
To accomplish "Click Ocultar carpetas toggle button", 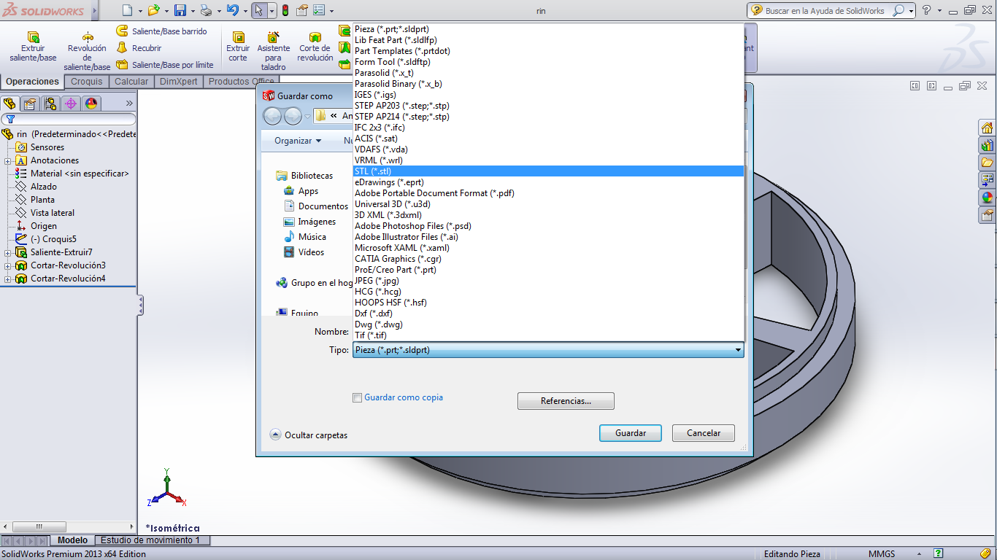I will [x=309, y=435].
